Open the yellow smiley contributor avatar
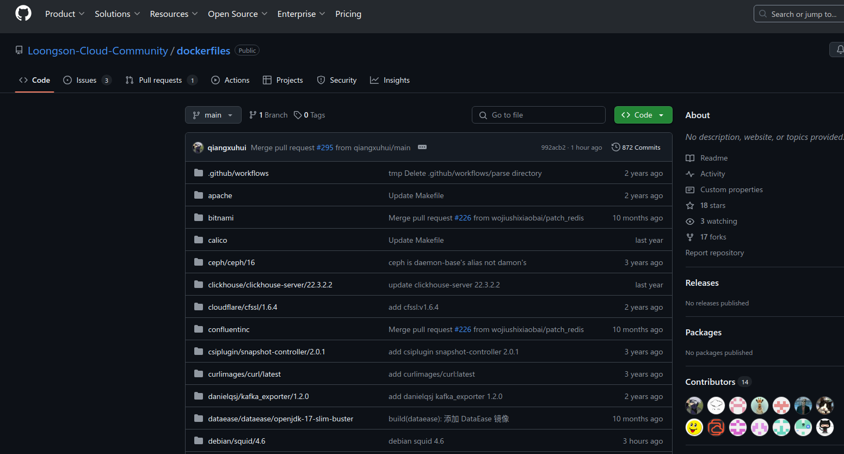 (694, 427)
